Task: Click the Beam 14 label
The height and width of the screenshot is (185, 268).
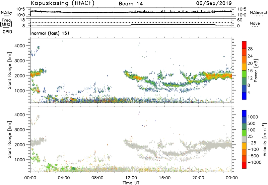Action: click(x=131, y=4)
